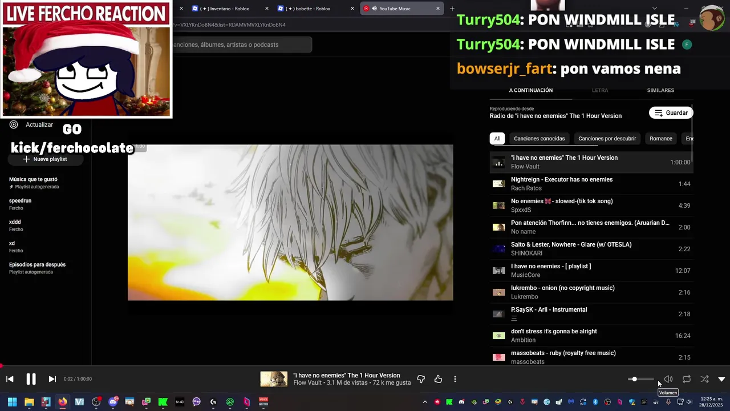Switch to the bobette - Roblox tab
Image resolution: width=730 pixels, height=411 pixels.
click(x=316, y=9)
